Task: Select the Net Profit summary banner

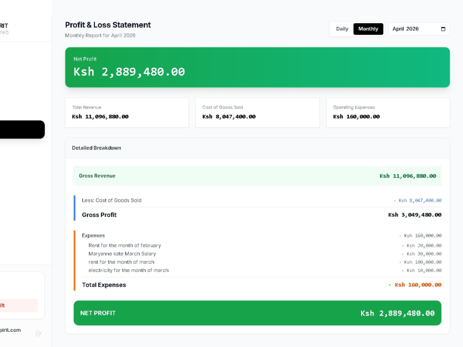Action: click(257, 67)
